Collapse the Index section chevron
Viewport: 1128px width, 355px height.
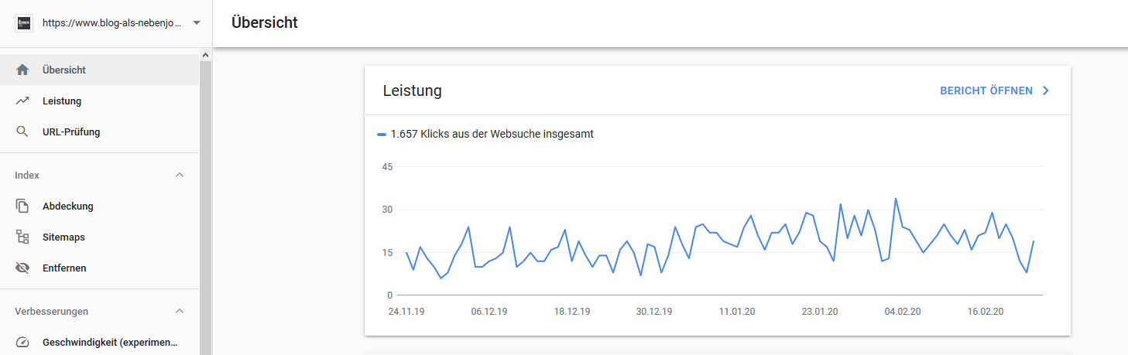coord(180,175)
